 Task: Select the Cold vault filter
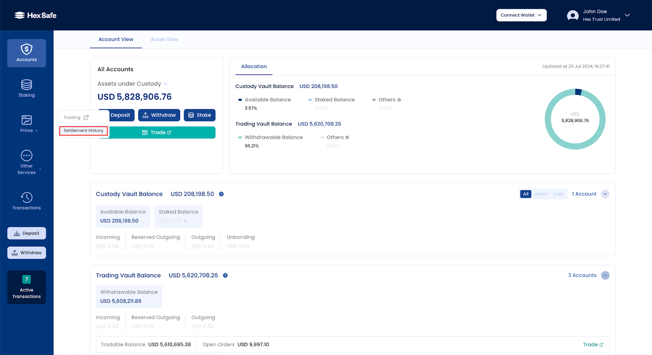(x=558, y=194)
